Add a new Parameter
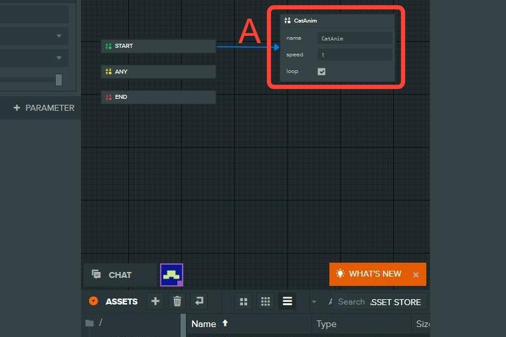This screenshot has height=337, width=506. point(44,107)
